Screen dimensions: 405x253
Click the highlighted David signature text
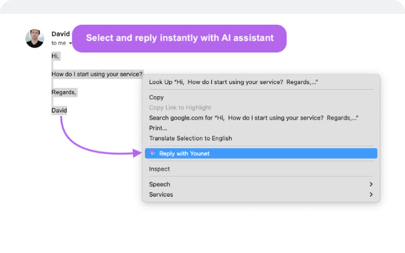coord(59,110)
